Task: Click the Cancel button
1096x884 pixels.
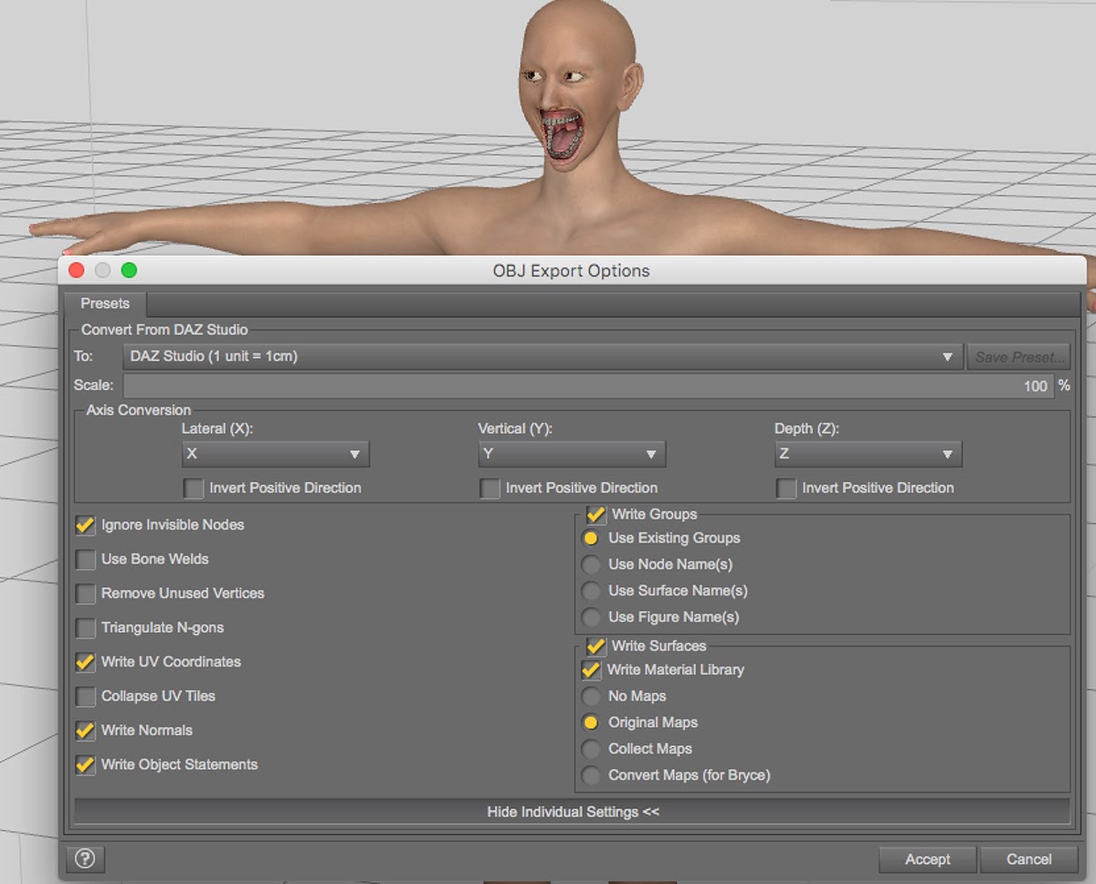Action: coord(1028,859)
